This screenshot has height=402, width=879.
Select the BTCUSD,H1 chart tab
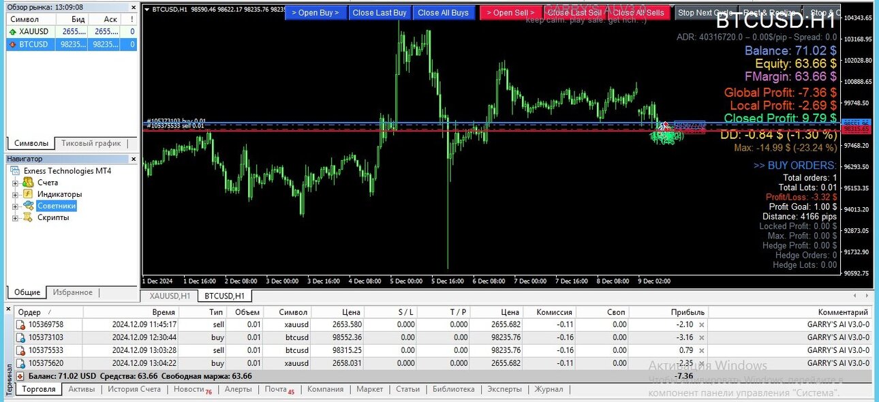pyautogui.click(x=225, y=296)
